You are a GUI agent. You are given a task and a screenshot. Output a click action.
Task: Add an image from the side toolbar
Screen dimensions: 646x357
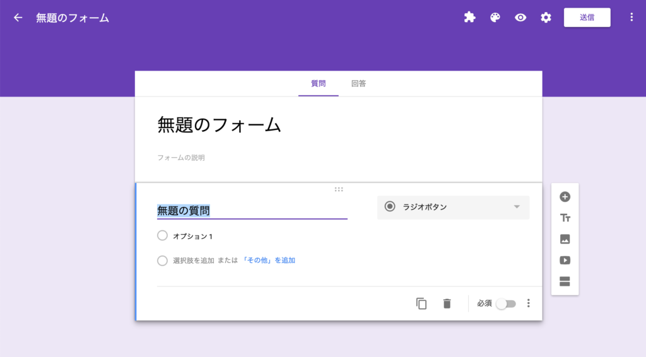pos(565,239)
